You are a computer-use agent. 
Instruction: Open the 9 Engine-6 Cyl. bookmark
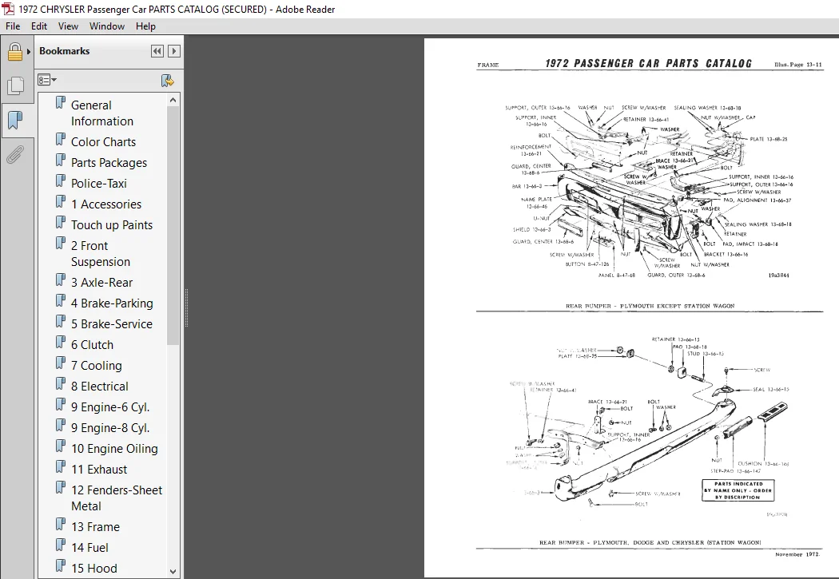110,407
